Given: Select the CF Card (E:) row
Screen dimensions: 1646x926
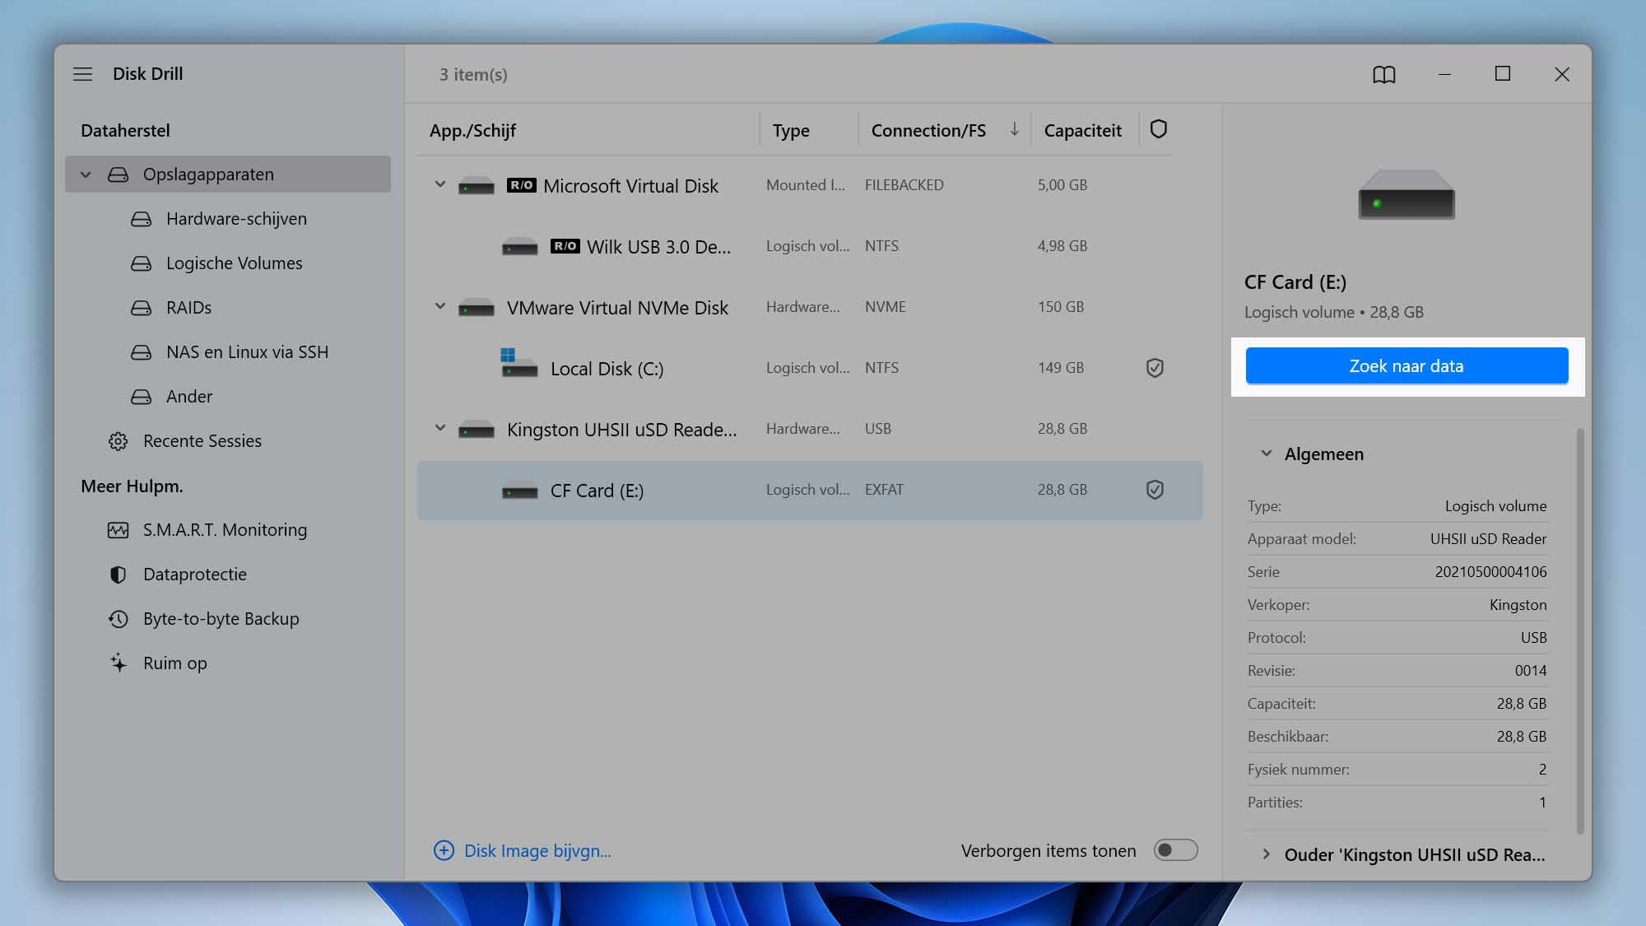Looking at the screenshot, I should (x=810, y=490).
